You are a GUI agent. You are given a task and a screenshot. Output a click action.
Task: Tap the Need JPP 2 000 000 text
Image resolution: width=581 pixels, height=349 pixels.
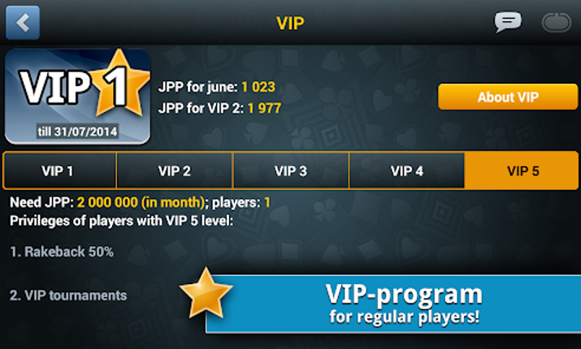107,202
